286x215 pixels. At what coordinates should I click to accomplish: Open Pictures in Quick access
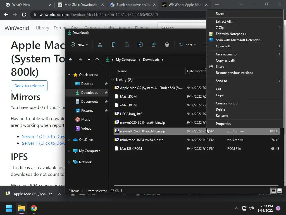tap(87, 110)
